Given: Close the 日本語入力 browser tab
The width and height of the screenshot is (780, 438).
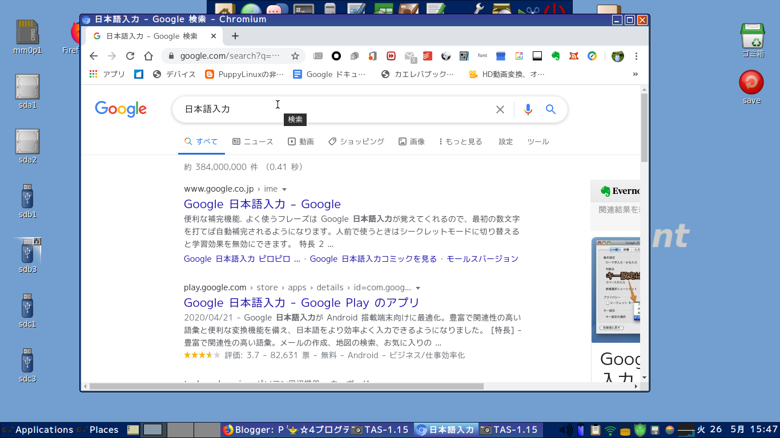Looking at the screenshot, I should click(214, 36).
